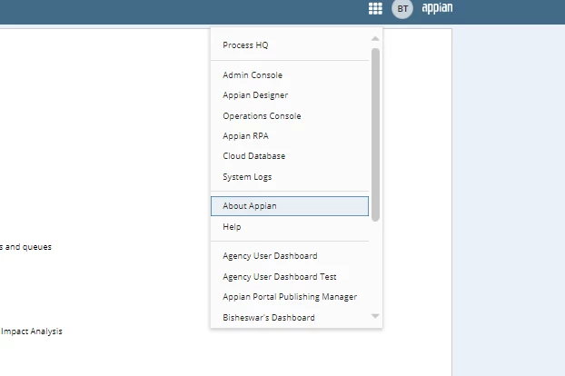Click the menu scroll down arrow
This screenshot has width=565, height=376.
tap(375, 316)
